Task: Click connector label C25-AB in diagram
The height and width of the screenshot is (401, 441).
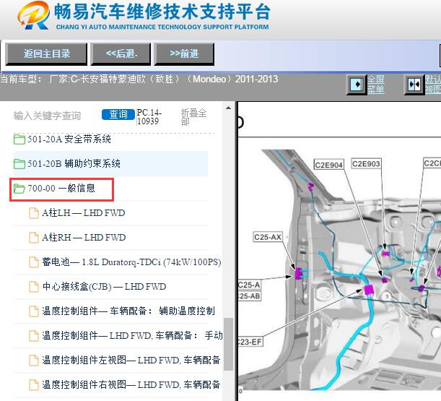Action: pyautogui.click(x=249, y=296)
